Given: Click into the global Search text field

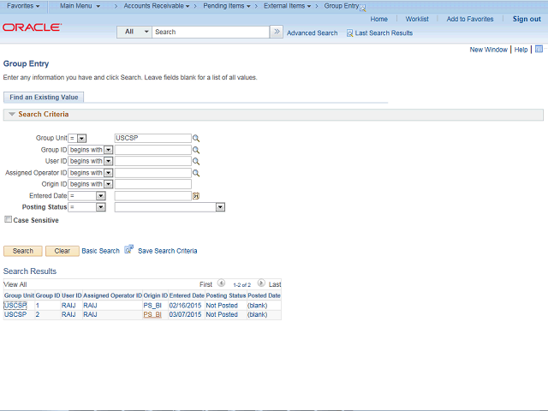Looking at the screenshot, I should click(x=211, y=32).
